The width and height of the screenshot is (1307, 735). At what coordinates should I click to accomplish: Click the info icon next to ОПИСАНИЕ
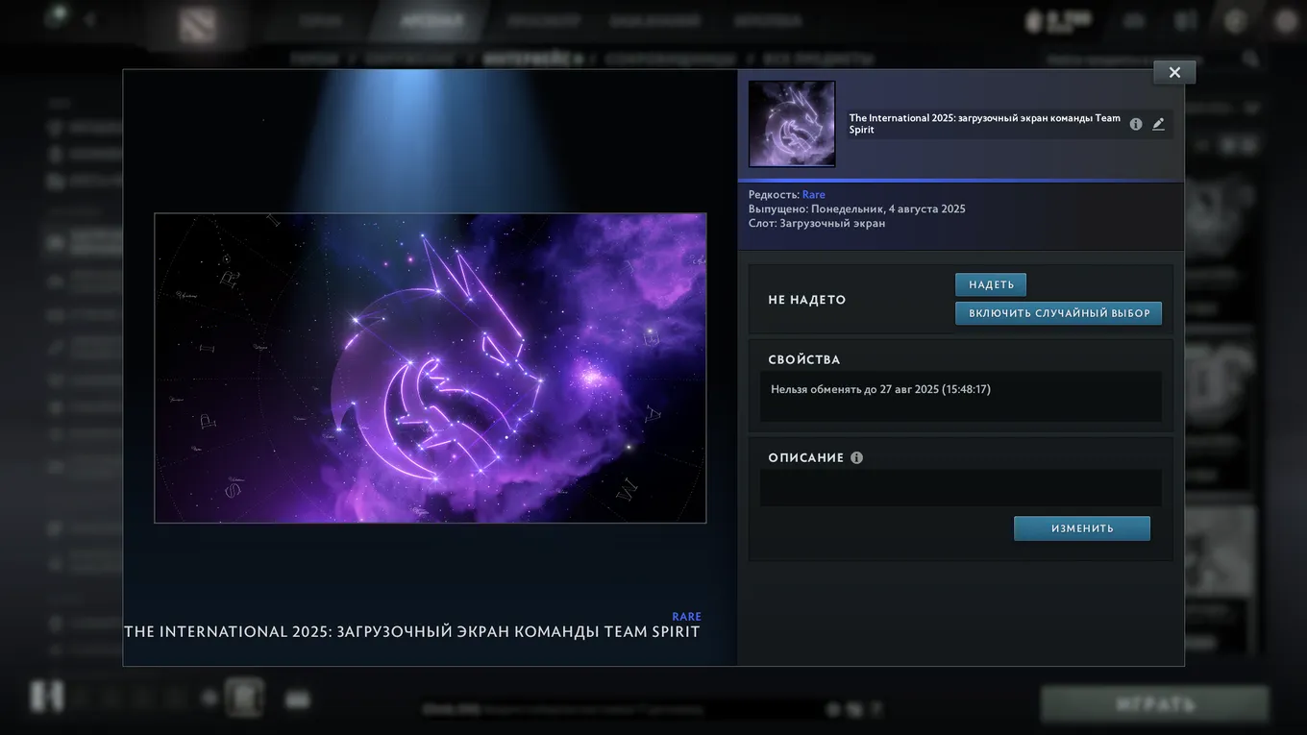tap(856, 458)
